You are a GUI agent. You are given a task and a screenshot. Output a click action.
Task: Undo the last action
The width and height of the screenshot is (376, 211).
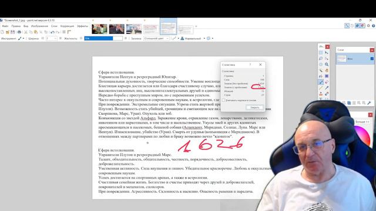(52, 32)
